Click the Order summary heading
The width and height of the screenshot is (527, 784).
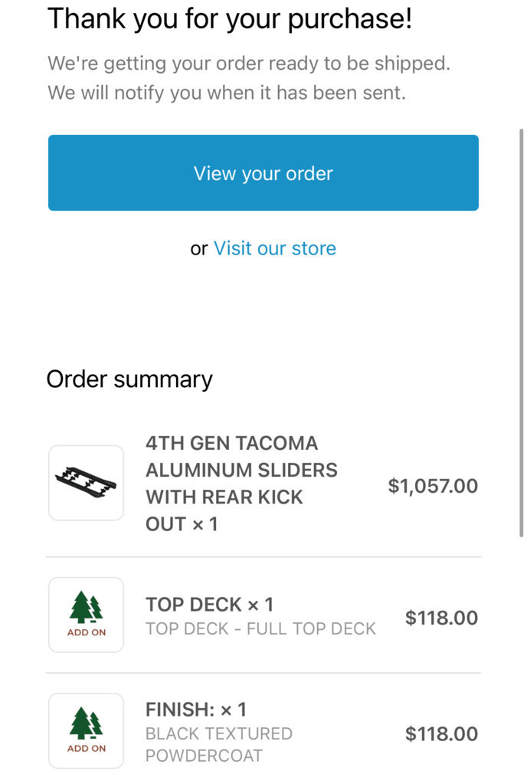129,380
